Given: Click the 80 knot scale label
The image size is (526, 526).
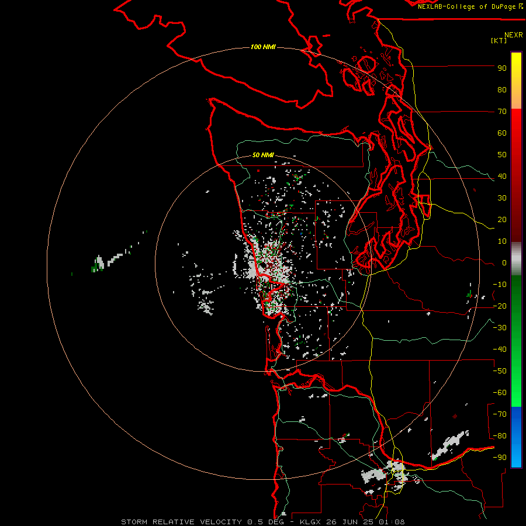Looking at the screenshot, I should (502, 89).
